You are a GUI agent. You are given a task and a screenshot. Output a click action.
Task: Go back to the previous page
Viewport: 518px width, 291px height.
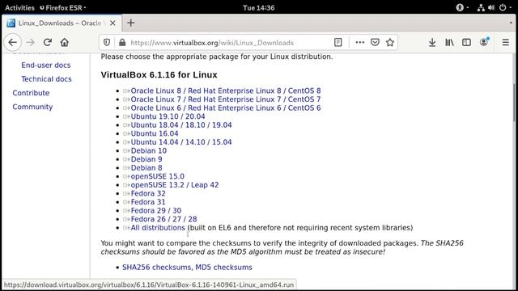pyautogui.click(x=13, y=42)
